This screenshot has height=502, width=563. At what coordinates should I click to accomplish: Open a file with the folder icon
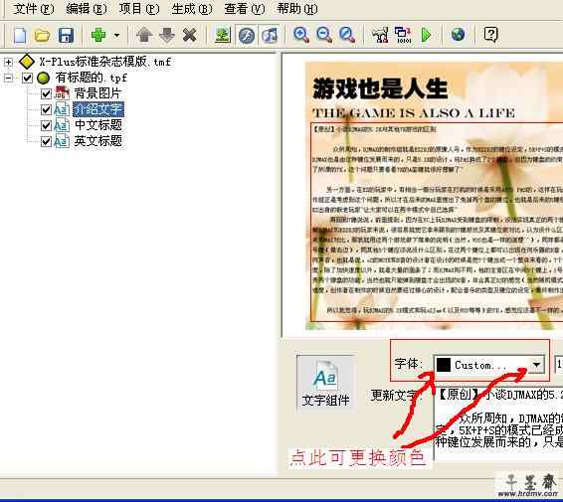coord(43,35)
